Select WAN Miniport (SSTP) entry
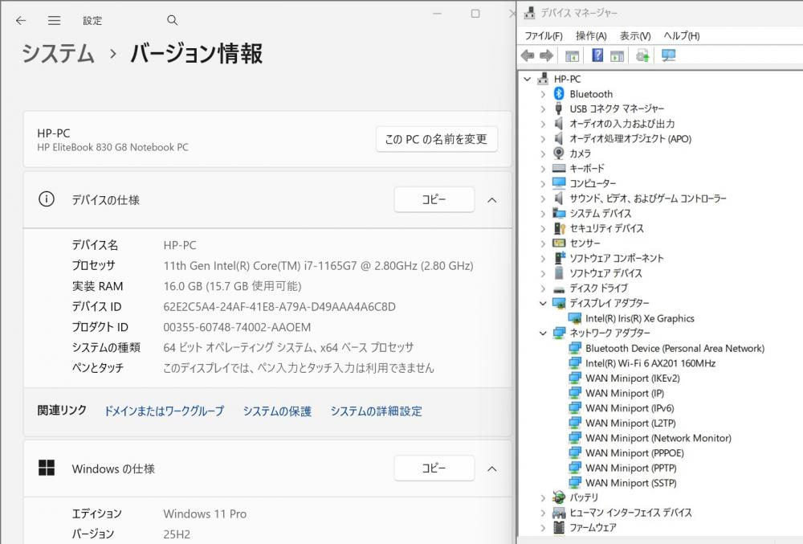The width and height of the screenshot is (803, 544). pos(631,483)
